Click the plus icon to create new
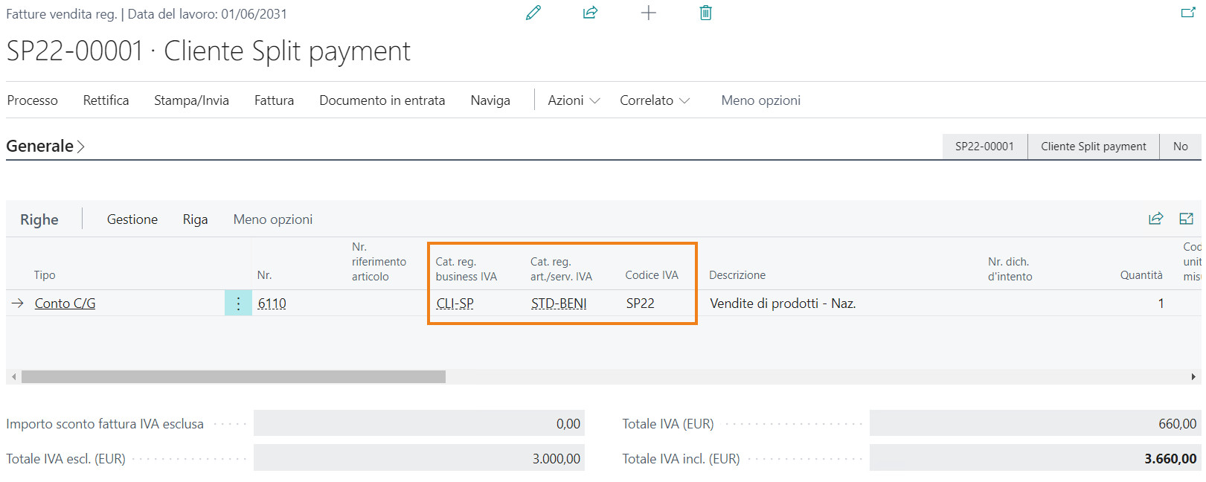The height and width of the screenshot is (482, 1206). pos(648,13)
